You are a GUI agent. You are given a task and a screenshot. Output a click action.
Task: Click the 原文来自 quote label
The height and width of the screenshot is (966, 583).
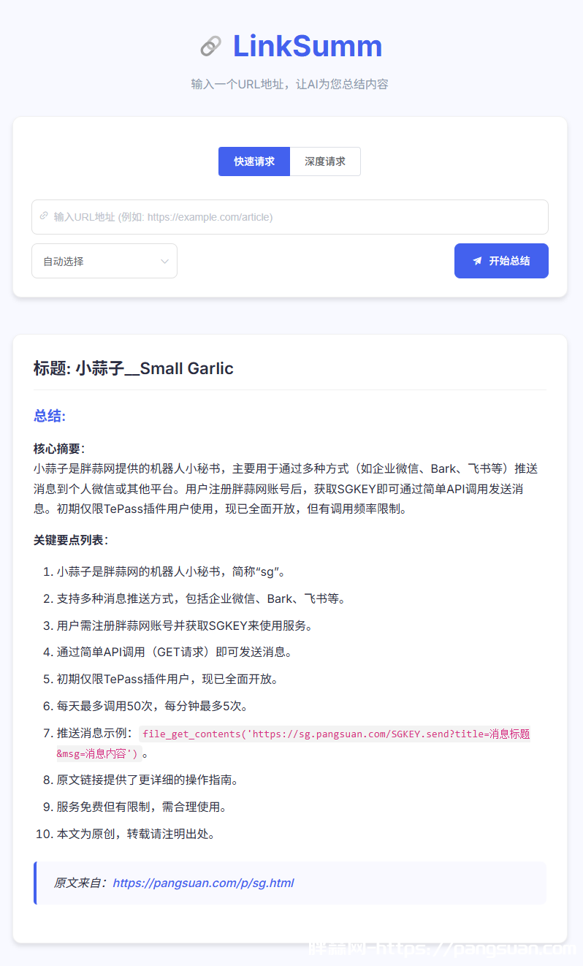(x=80, y=883)
